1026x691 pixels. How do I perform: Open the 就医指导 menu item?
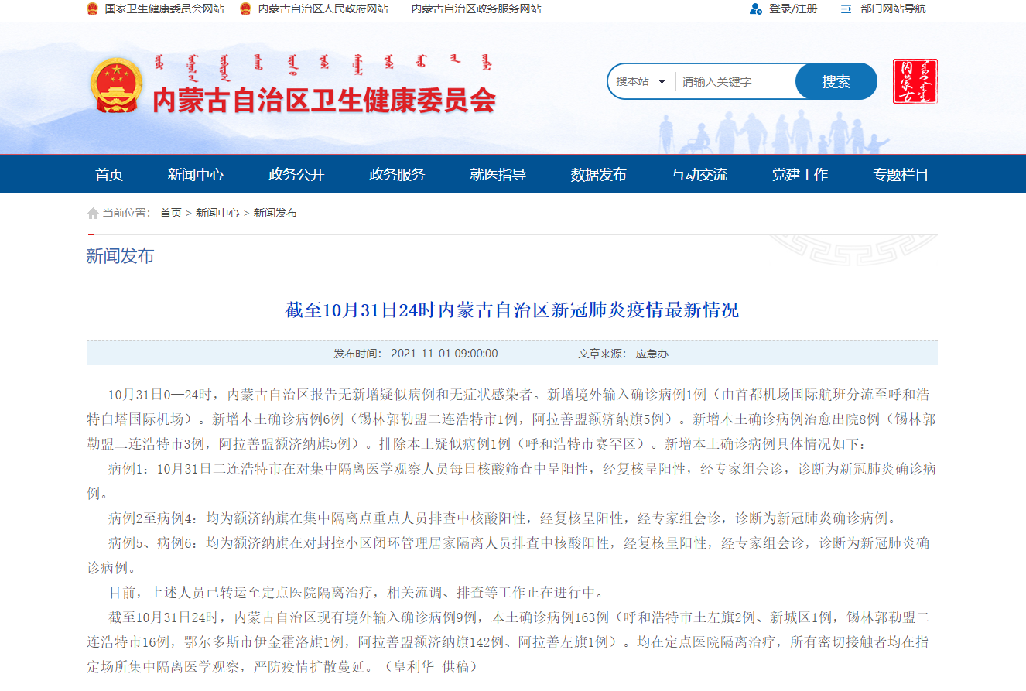(498, 175)
